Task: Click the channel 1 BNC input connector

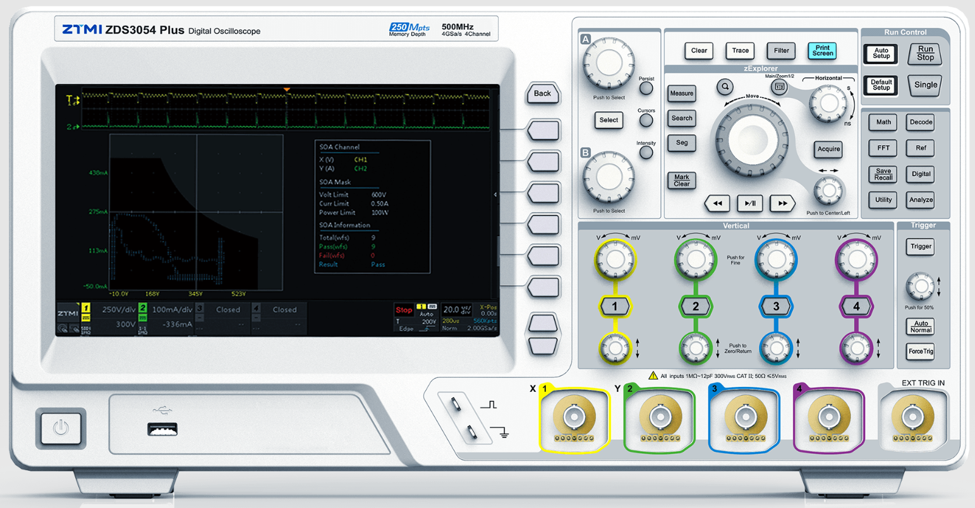Action: [574, 417]
